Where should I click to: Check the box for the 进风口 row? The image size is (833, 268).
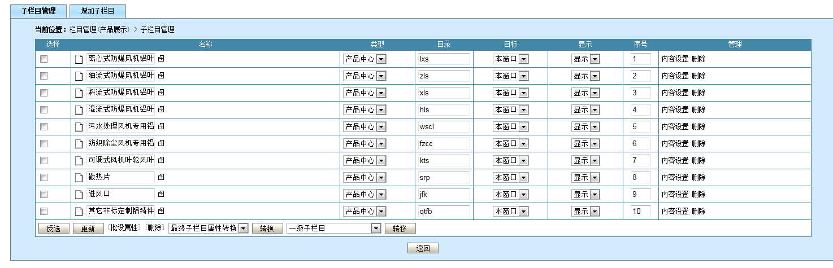[x=44, y=195]
